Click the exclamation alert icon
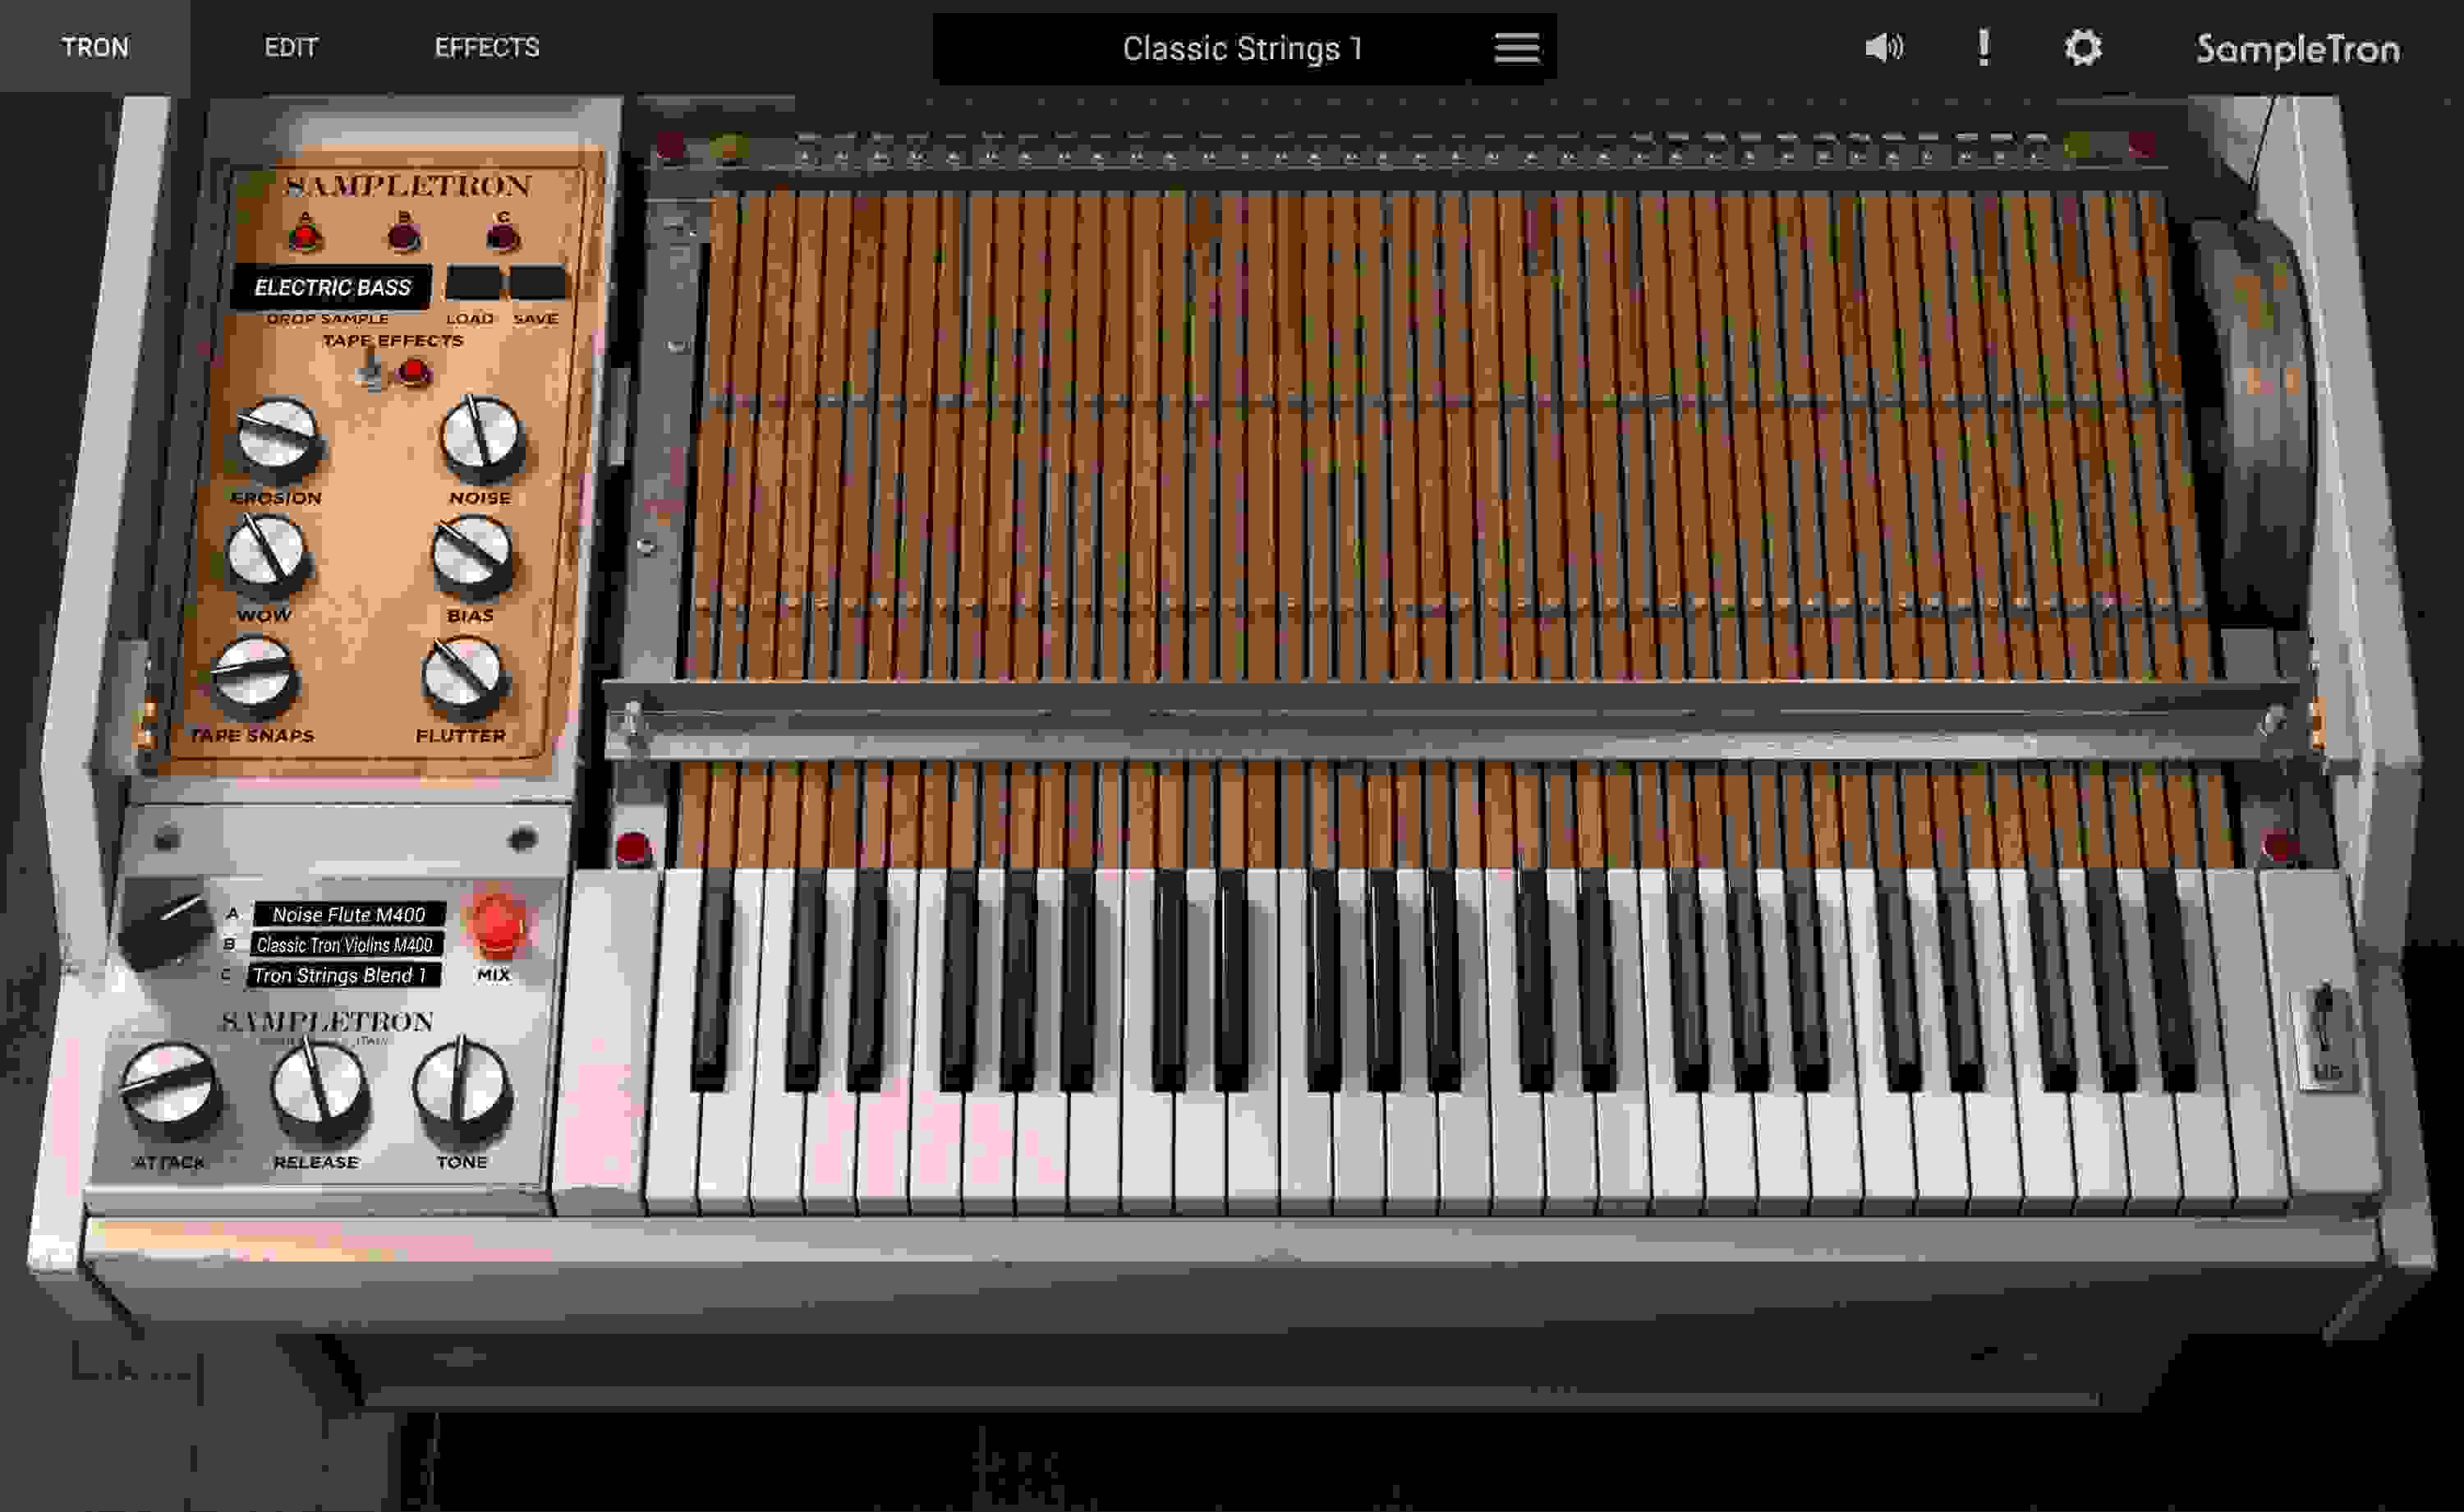 tap(1983, 47)
